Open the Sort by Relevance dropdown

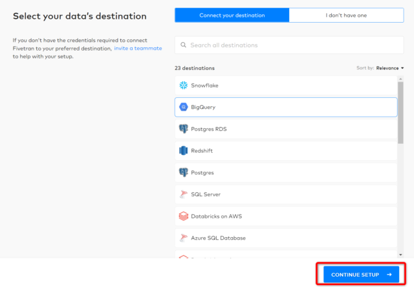coord(389,68)
